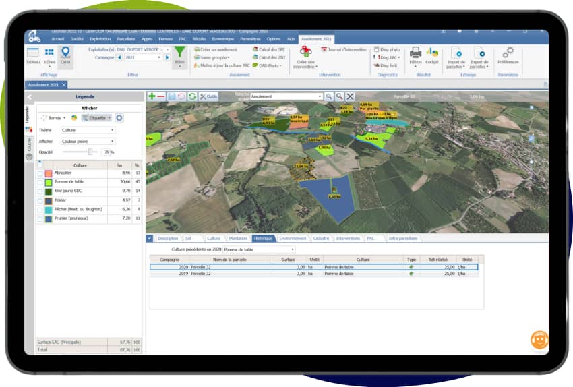This screenshot has height=387, width=573.
Task: Open the Parcellaire menu
Action: (126, 39)
